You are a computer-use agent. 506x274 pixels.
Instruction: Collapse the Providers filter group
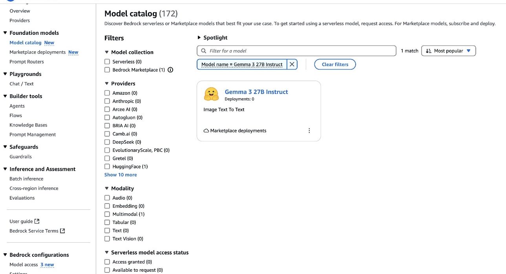[107, 83]
